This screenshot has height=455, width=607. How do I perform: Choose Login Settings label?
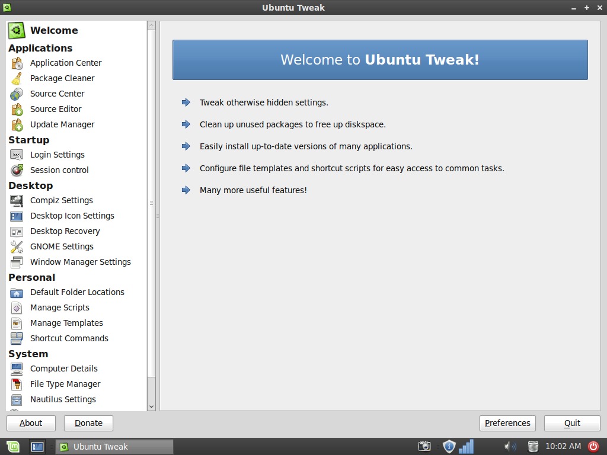pos(57,155)
